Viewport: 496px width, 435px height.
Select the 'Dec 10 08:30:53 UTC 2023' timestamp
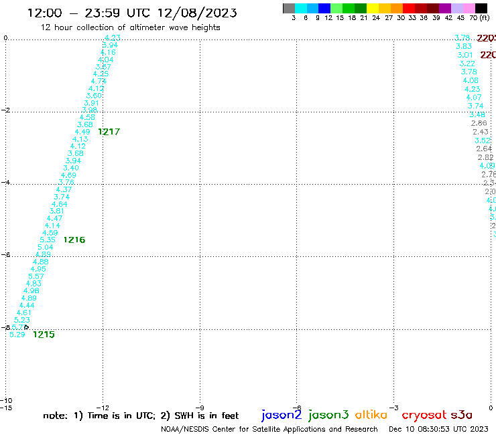[x=438, y=429]
